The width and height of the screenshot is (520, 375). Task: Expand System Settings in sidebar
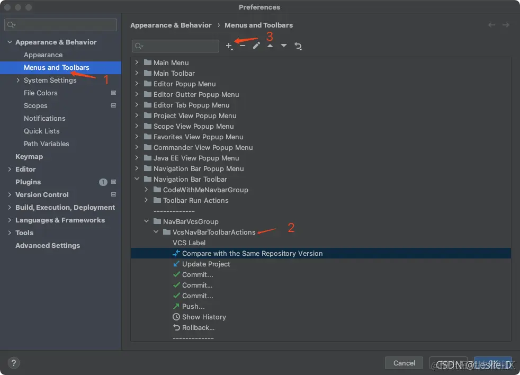(x=18, y=81)
